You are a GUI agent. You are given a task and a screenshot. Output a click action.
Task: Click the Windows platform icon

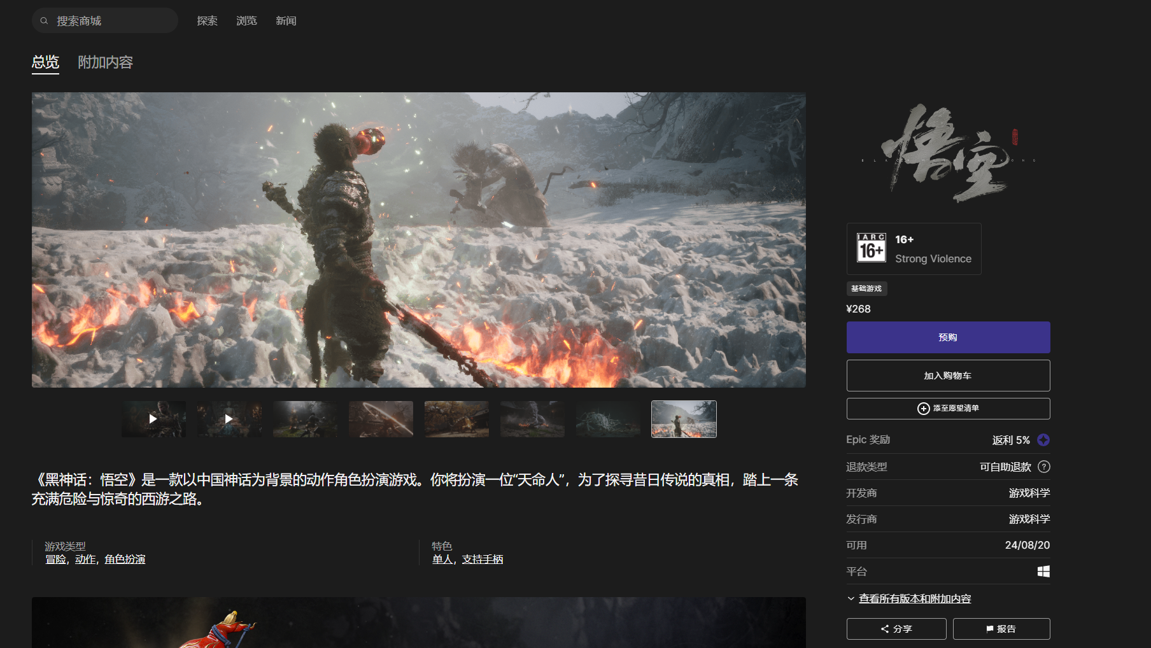point(1043,572)
